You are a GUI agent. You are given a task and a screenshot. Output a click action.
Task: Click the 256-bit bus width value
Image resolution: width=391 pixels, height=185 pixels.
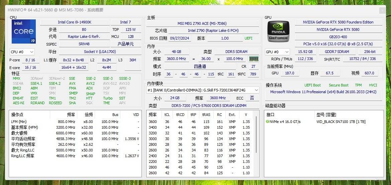point(370,52)
